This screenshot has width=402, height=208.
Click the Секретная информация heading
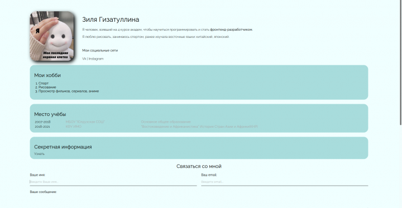click(x=63, y=147)
